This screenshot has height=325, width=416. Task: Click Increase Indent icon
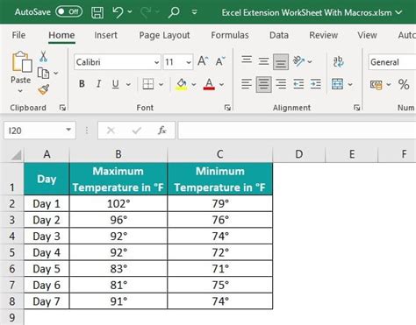click(x=316, y=84)
